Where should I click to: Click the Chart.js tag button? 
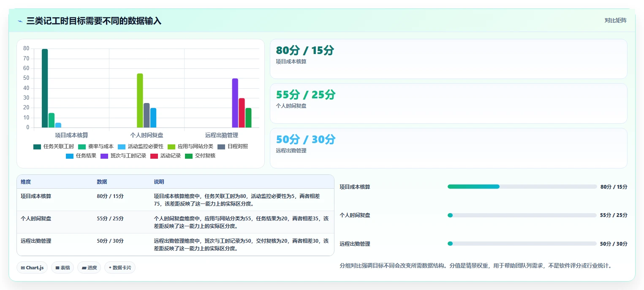32,268
